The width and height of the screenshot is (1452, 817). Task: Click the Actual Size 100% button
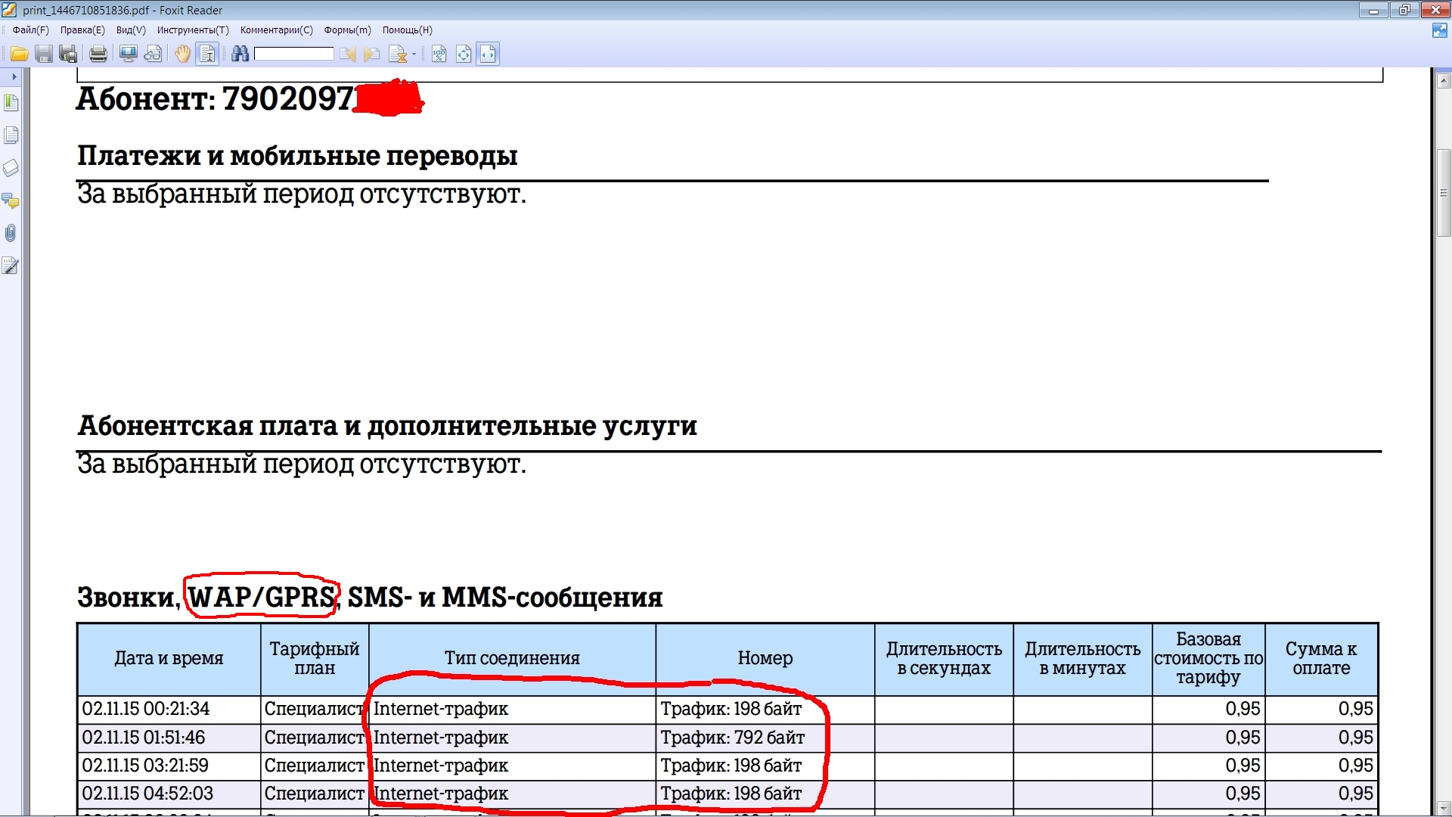tap(439, 54)
